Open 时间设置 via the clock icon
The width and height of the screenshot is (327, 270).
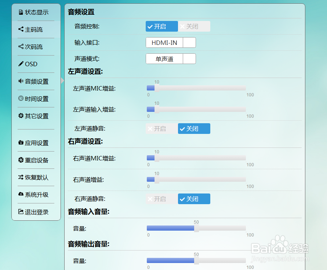pos(21,99)
